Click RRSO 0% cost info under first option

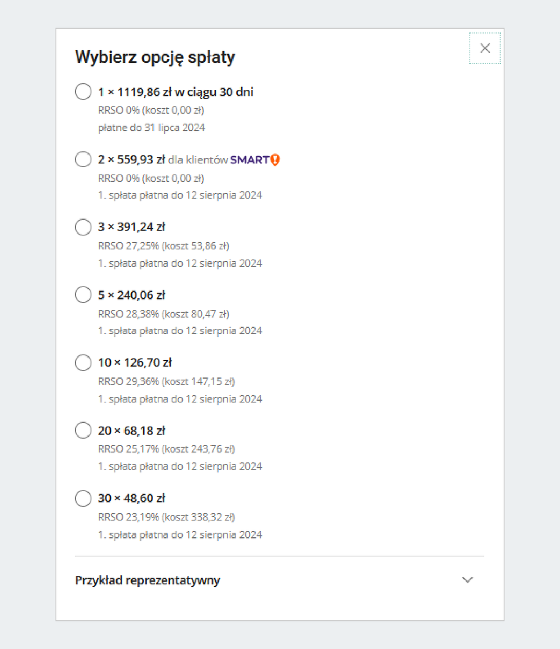coord(151,110)
